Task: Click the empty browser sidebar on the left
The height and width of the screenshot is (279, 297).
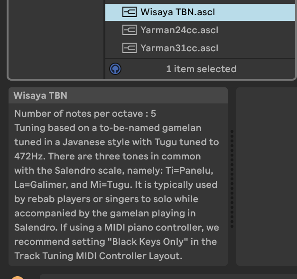Action: (x=56, y=38)
